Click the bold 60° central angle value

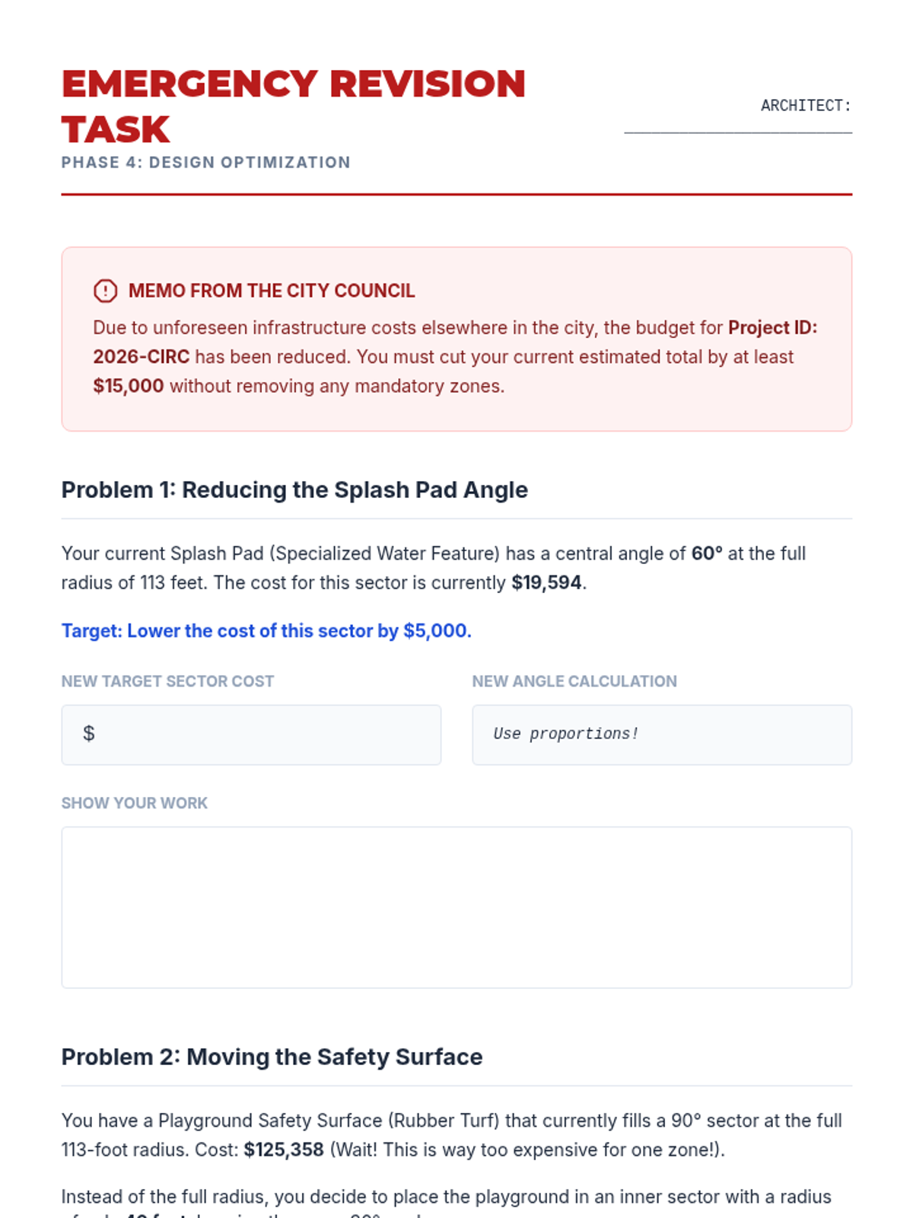[x=707, y=553]
